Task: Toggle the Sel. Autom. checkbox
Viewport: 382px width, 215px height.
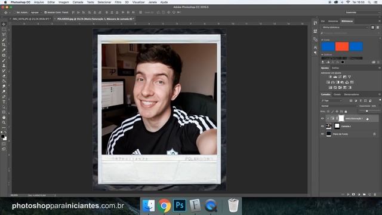Action: [x=14, y=12]
